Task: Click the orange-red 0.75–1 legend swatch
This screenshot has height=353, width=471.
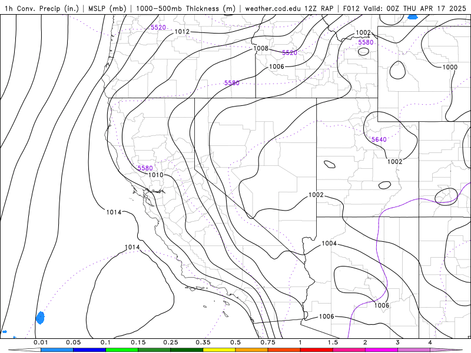Action: pos(284,350)
